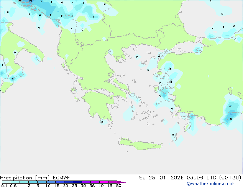The image size is (243, 187).
Task: Click the 'ECMWF' model label
Action: coord(62,178)
